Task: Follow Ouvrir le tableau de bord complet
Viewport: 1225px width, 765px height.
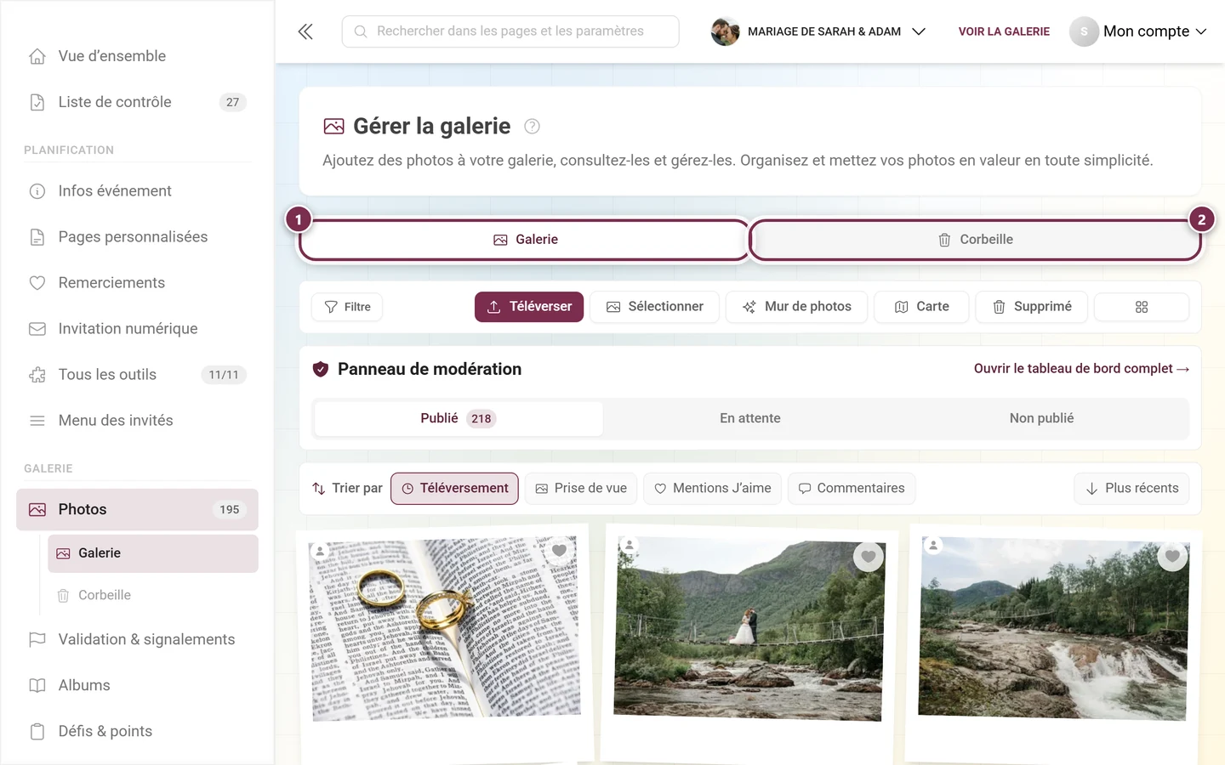Action: [x=1081, y=369]
